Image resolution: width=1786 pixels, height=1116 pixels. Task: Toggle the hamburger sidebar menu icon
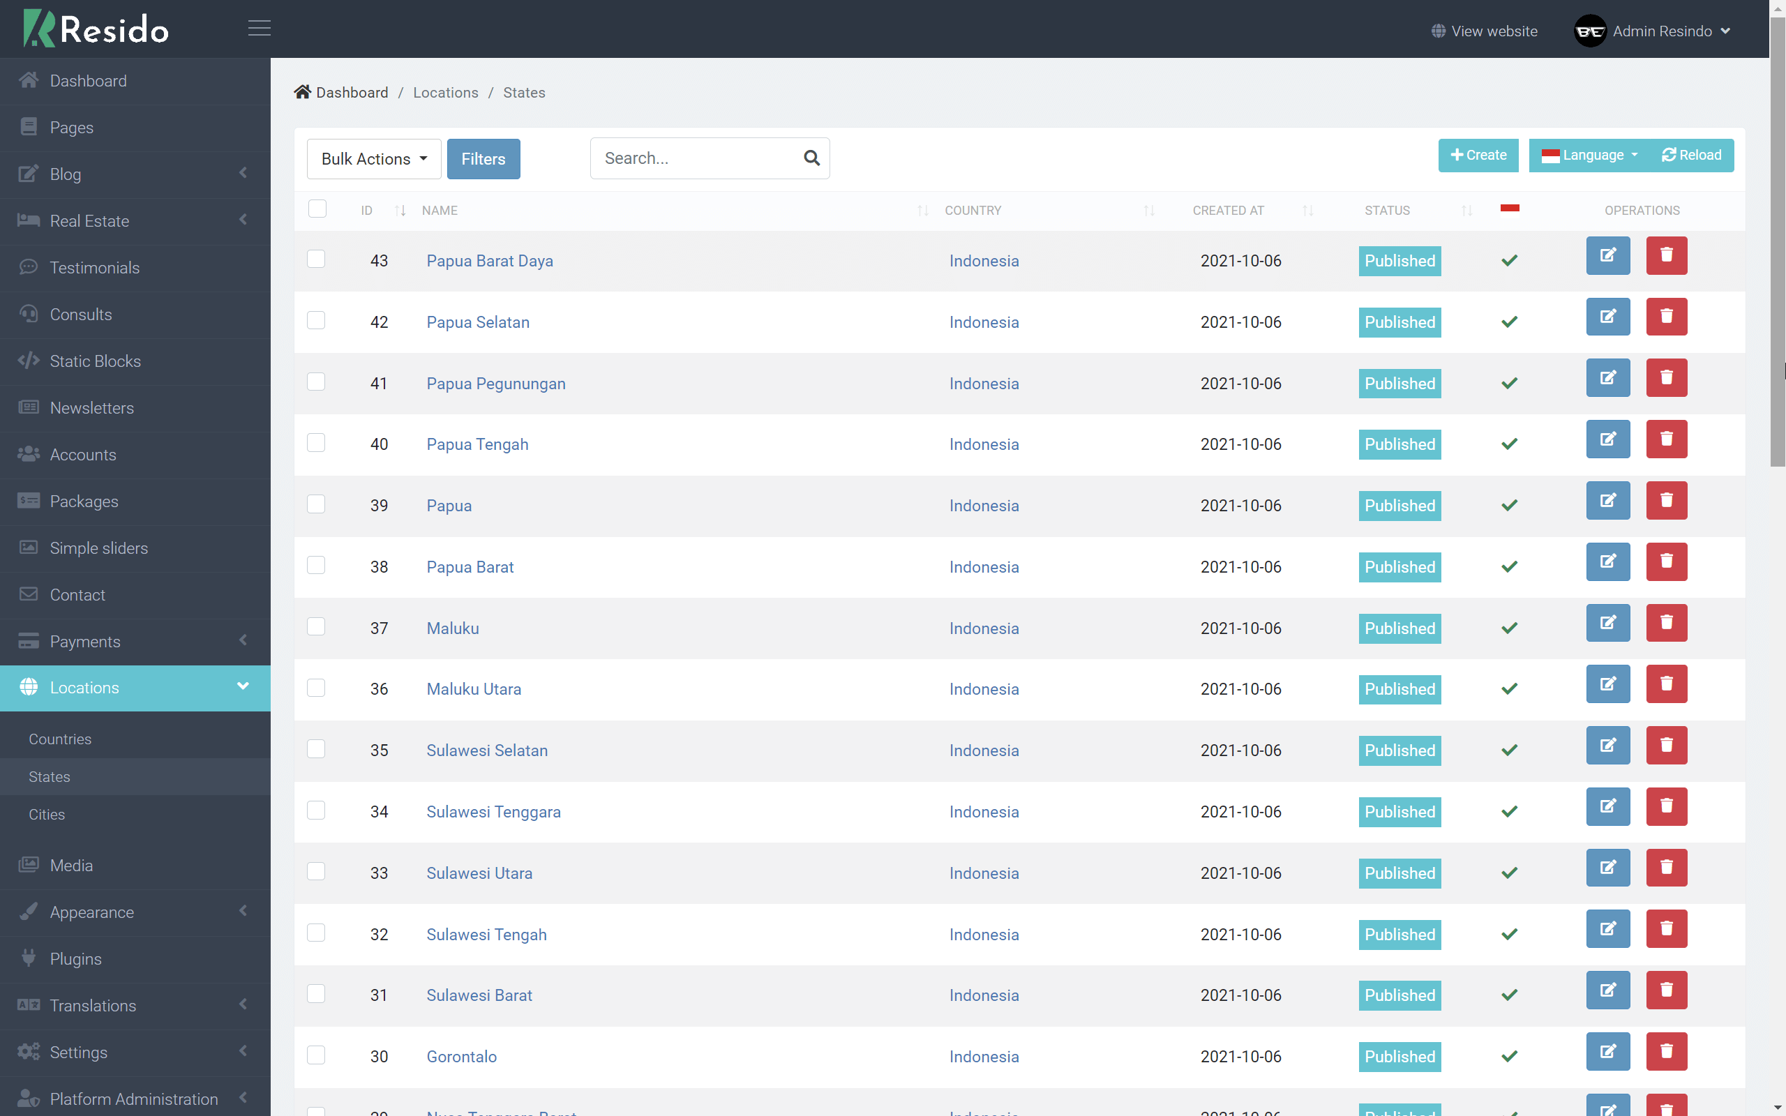click(259, 28)
